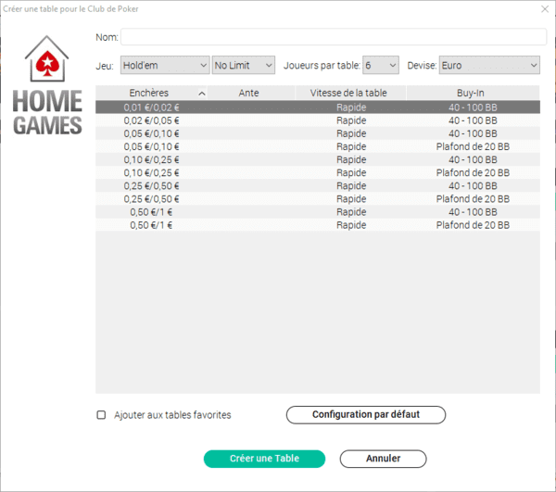The width and height of the screenshot is (556, 492).
Task: Select 0,50 €/1 € row with 40 - 100 BB
Action: 318,212
